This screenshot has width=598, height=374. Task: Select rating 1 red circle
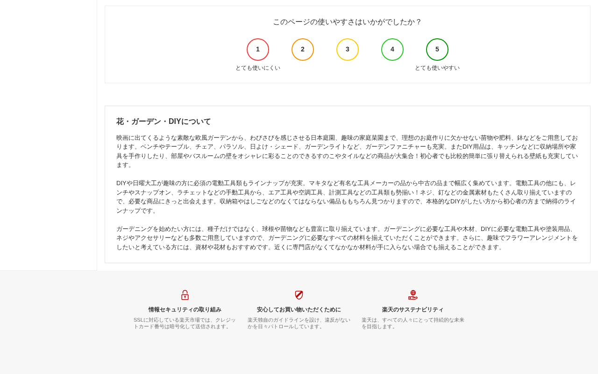[258, 50]
